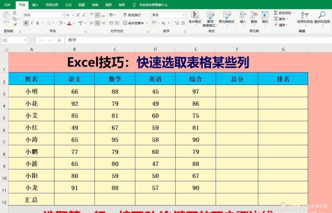
Task: Open 条件格式 conditional formatting
Action: [195, 18]
